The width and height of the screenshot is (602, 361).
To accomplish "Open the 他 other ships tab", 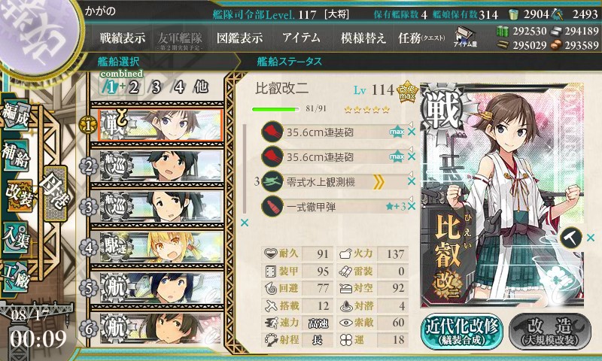I will [201, 87].
